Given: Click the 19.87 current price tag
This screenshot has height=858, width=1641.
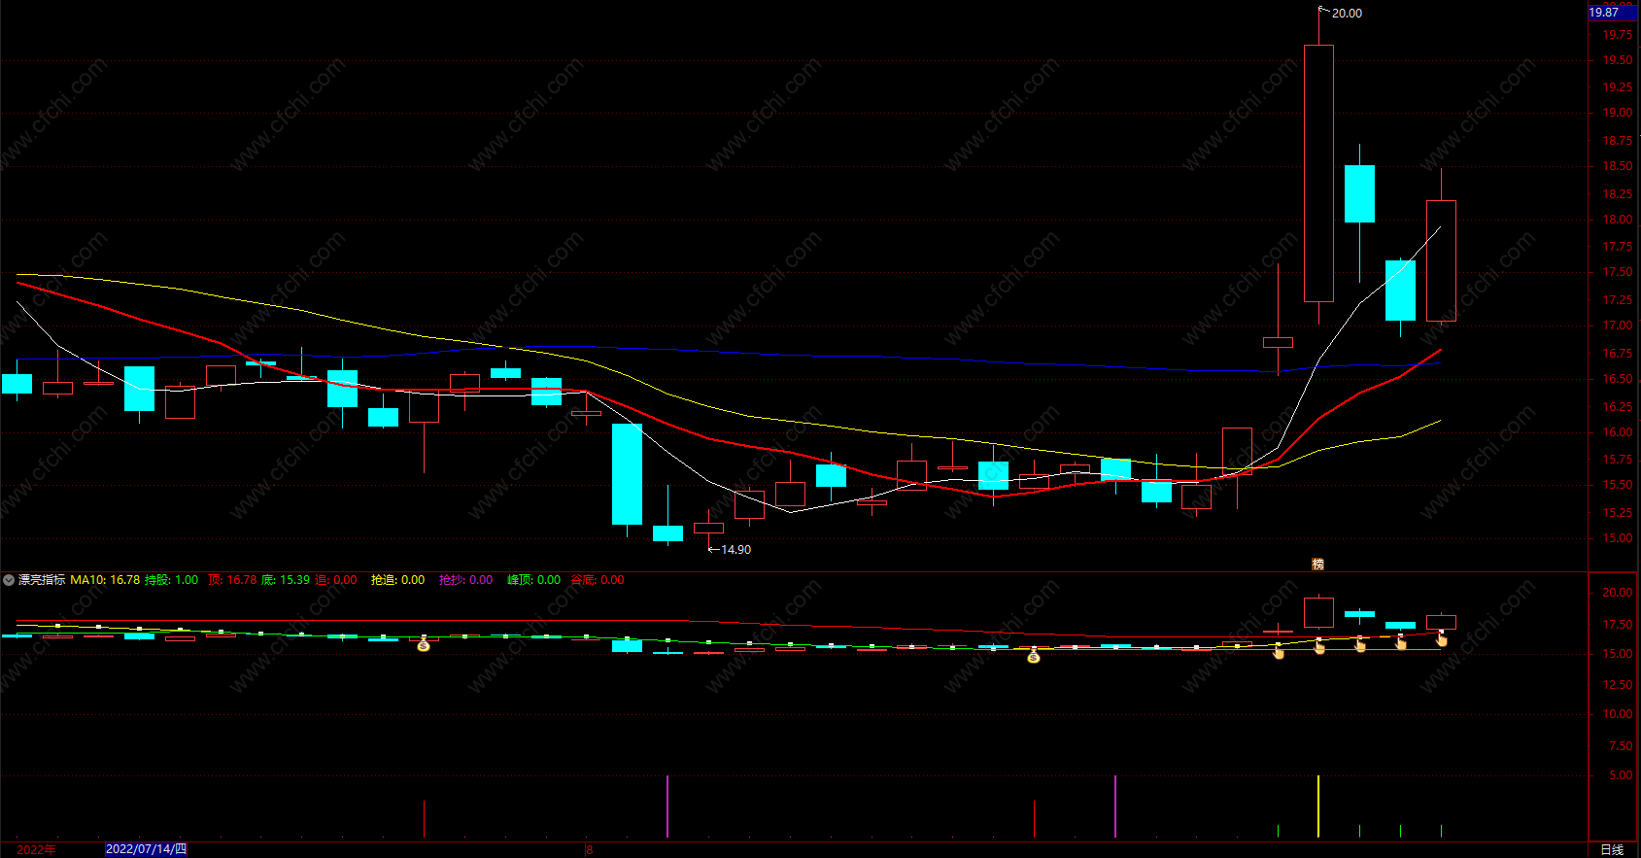Looking at the screenshot, I should point(1613,13).
